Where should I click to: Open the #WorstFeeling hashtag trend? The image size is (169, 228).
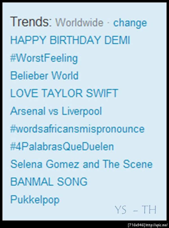click(44, 58)
